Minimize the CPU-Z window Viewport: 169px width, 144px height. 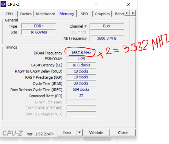pyautogui.click(x=97, y=4)
